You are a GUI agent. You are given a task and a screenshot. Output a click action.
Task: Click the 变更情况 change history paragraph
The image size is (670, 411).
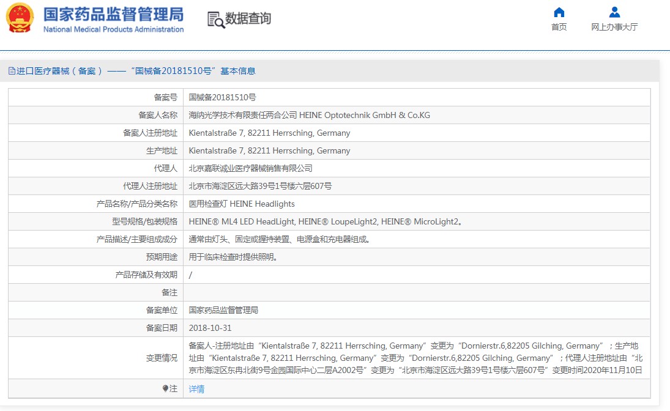(415, 358)
